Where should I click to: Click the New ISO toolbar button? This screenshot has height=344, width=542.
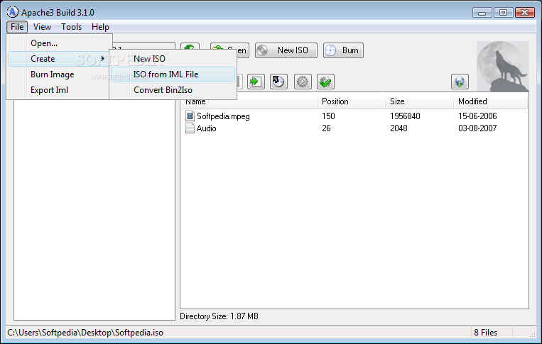pyautogui.click(x=286, y=50)
